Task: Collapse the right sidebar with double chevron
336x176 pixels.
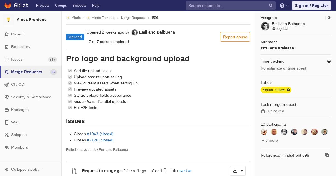Action: (330, 18)
